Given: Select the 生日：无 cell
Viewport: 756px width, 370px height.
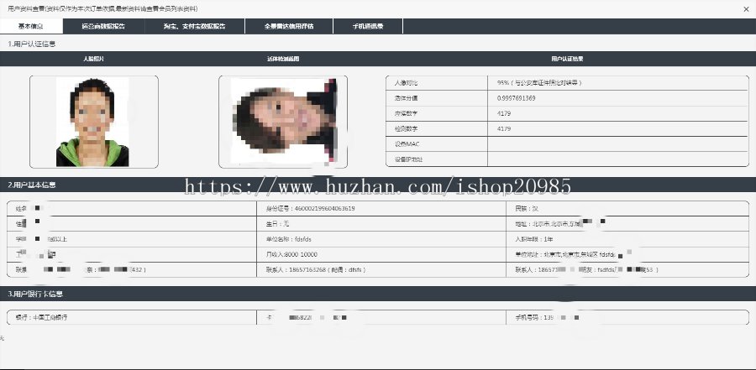Looking at the screenshot, I should point(381,224).
